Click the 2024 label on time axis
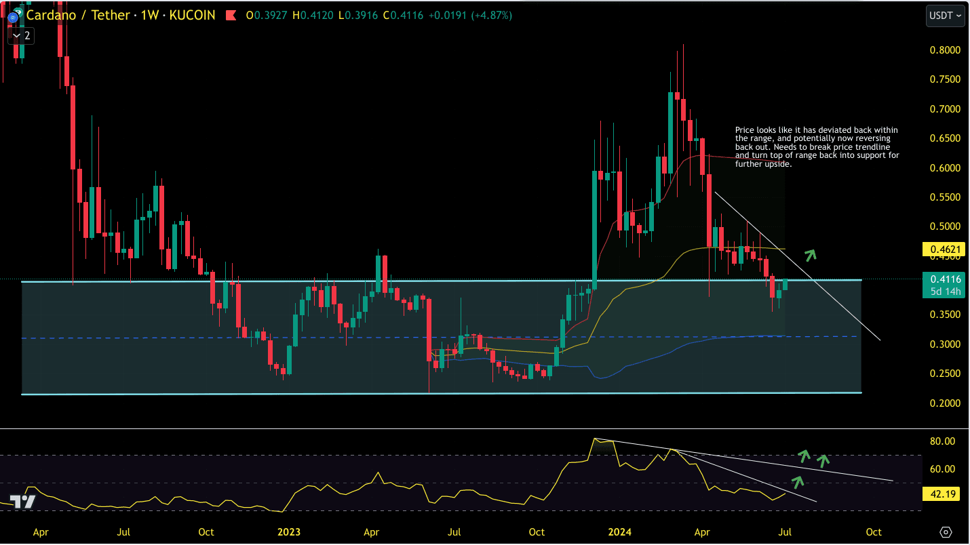 pos(620,532)
